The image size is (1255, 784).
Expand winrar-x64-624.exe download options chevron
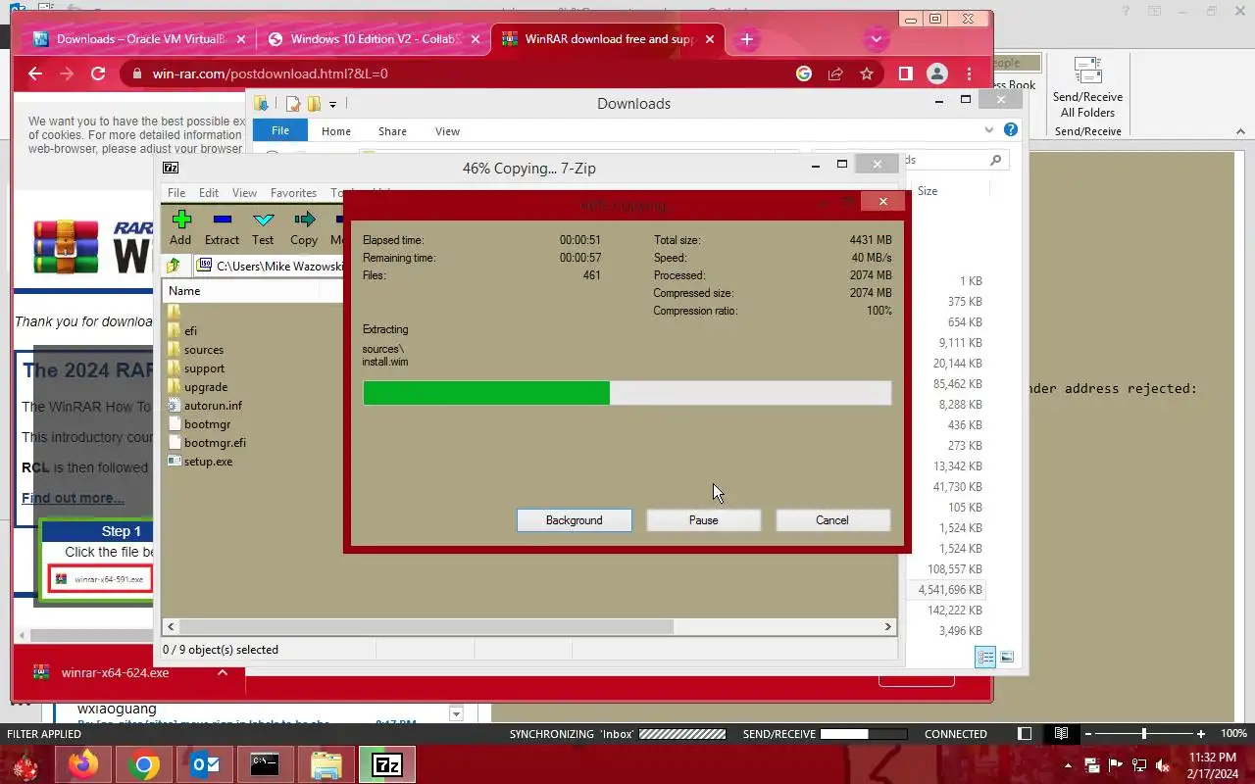[x=223, y=672]
